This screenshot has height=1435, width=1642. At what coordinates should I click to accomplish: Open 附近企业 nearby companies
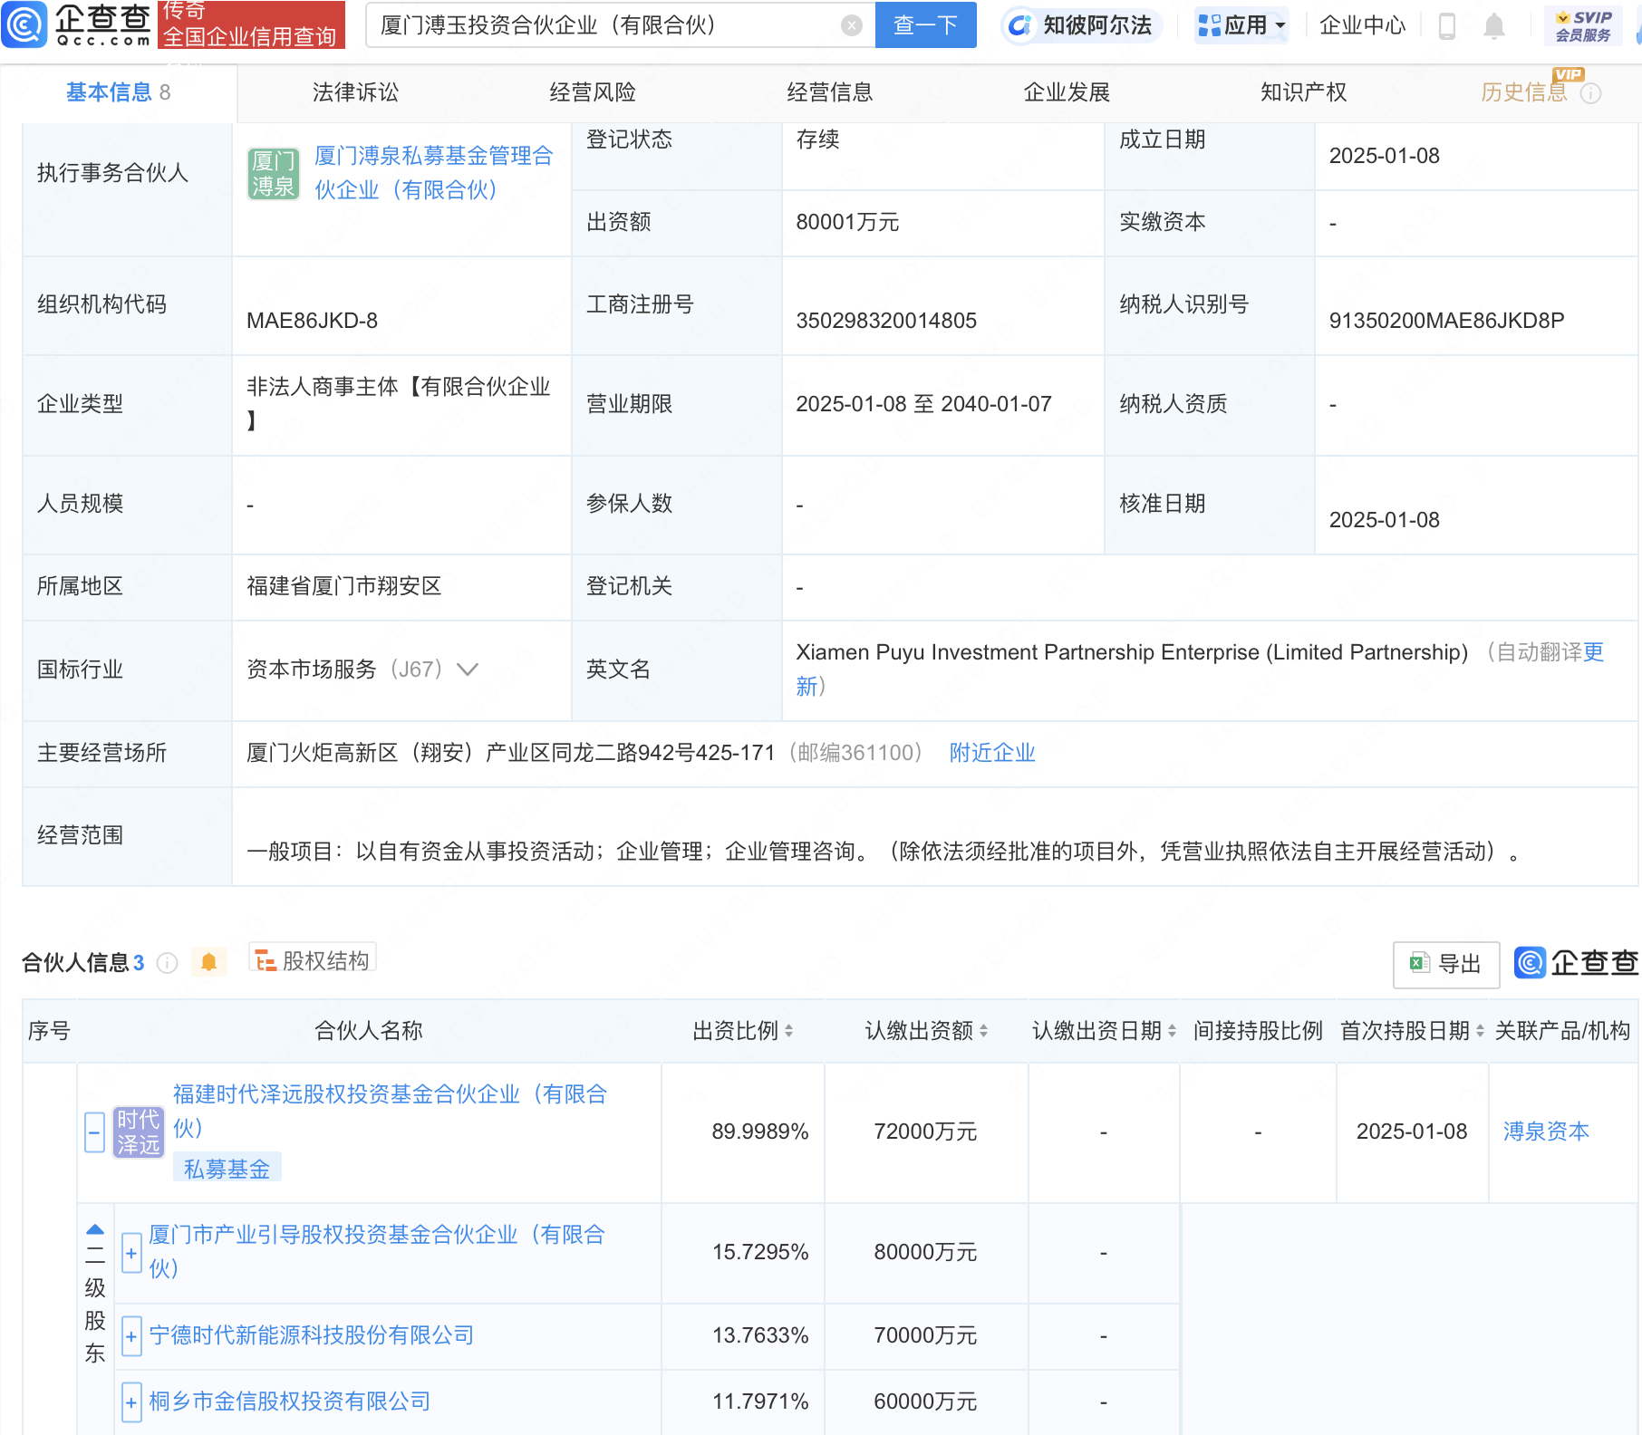point(992,753)
